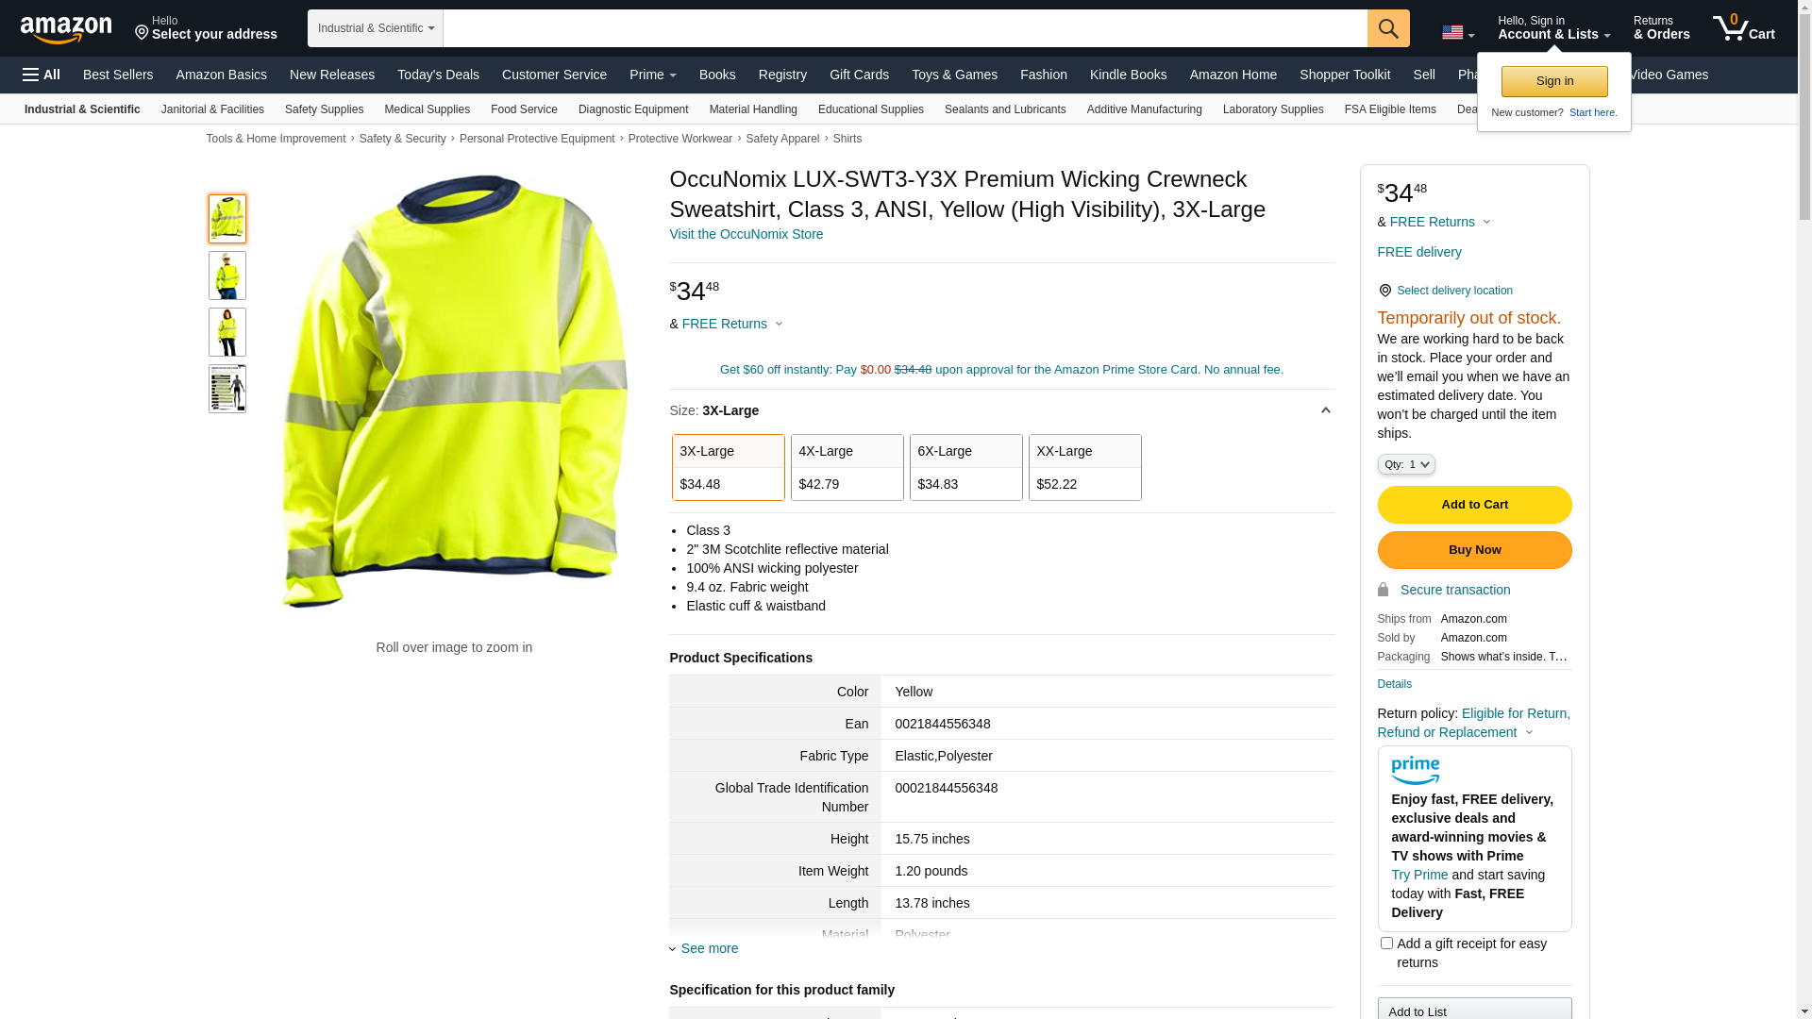Viewport: 1812px width, 1019px height.
Task: Visit the OccuNomix Store link
Action: (746, 234)
